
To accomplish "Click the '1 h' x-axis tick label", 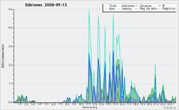I will coord(20,104).
